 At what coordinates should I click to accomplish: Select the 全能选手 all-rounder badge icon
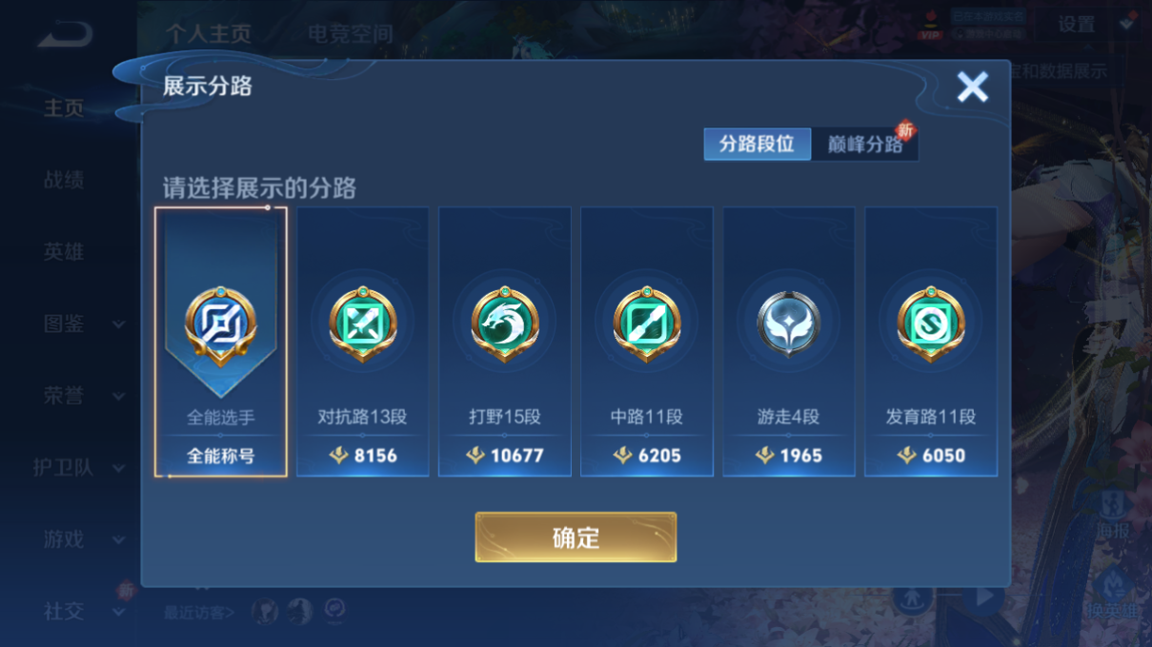click(220, 324)
